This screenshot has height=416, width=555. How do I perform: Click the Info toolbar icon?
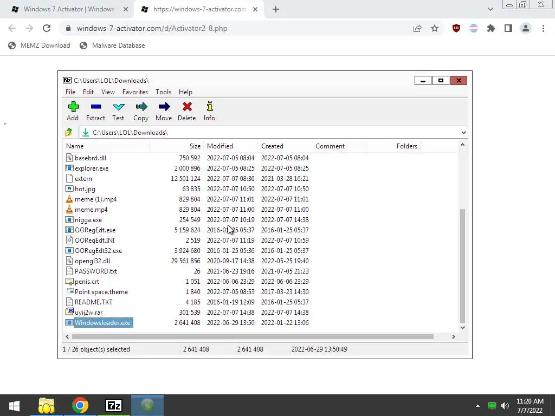pyautogui.click(x=210, y=106)
